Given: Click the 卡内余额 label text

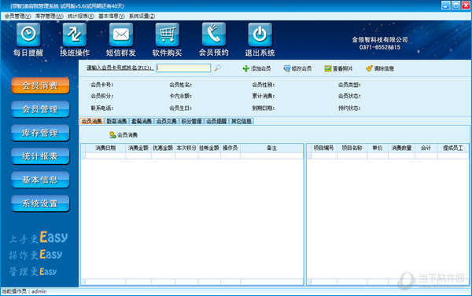Looking at the screenshot, I should (181, 96).
